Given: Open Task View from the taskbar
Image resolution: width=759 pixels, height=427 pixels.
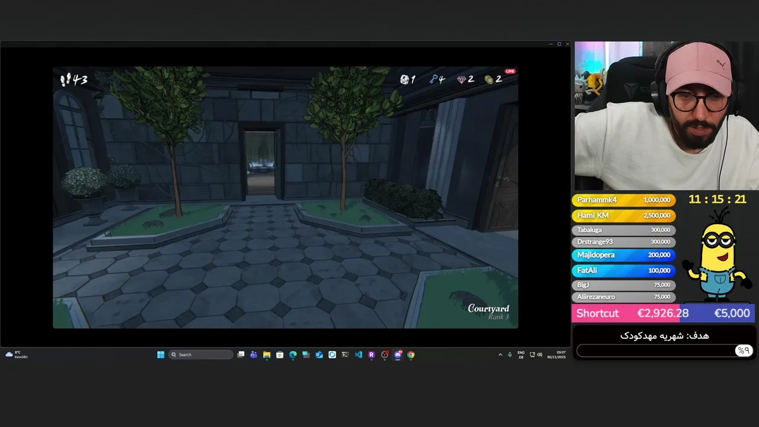Looking at the screenshot, I should [241, 355].
